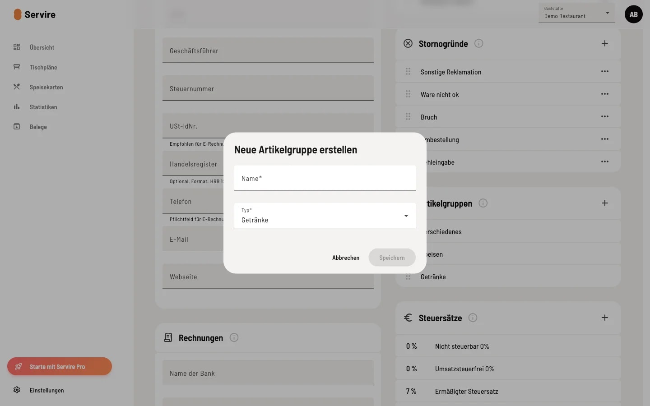The height and width of the screenshot is (406, 650).
Task: Click the Name der Bank field
Action: [268, 373]
